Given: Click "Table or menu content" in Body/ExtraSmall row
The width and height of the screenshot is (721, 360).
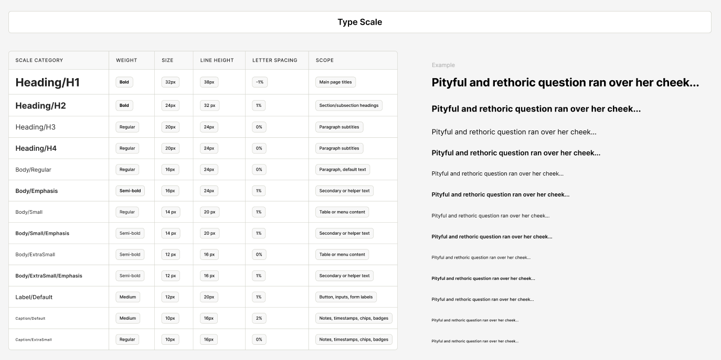Looking at the screenshot, I should click(342, 255).
